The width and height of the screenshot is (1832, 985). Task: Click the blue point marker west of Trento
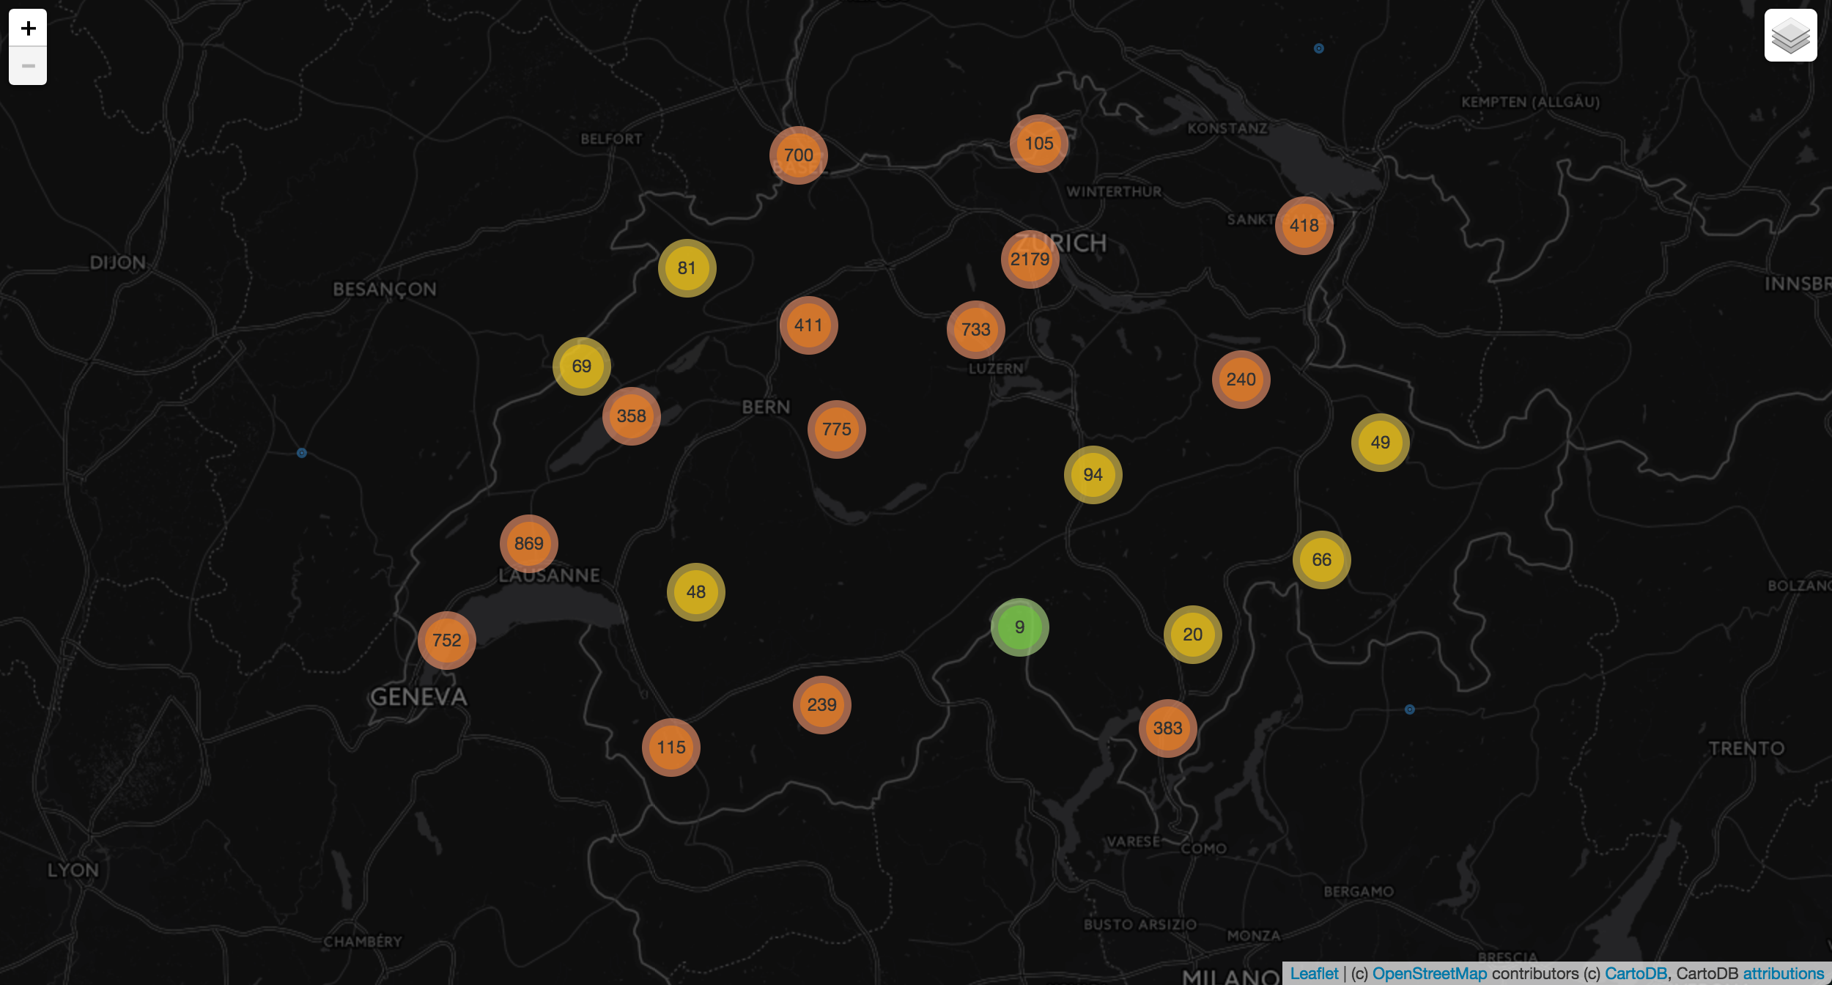pyautogui.click(x=1409, y=709)
